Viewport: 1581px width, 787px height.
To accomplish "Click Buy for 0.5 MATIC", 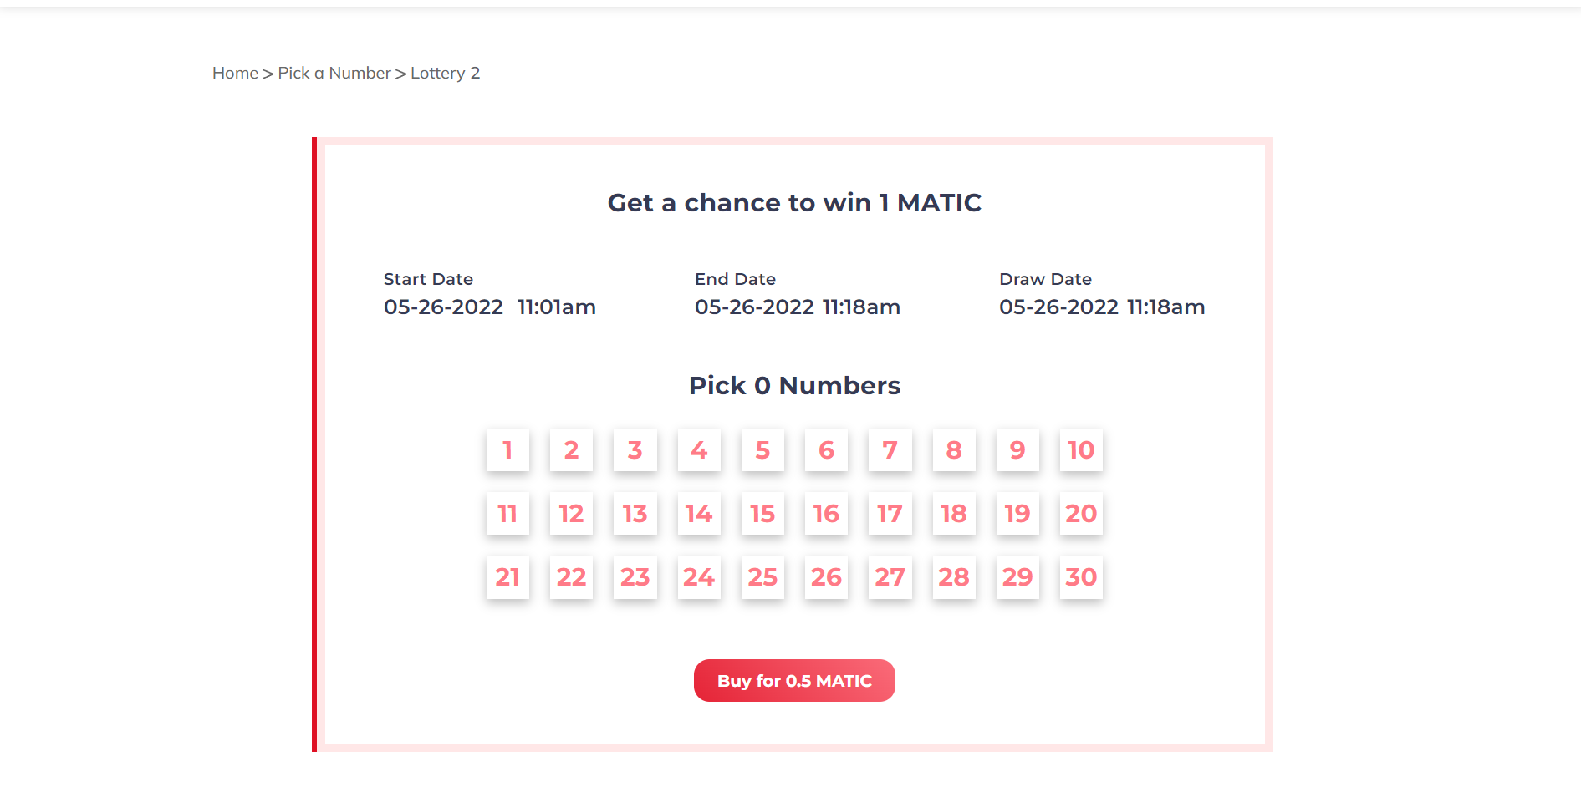I will (x=793, y=680).
